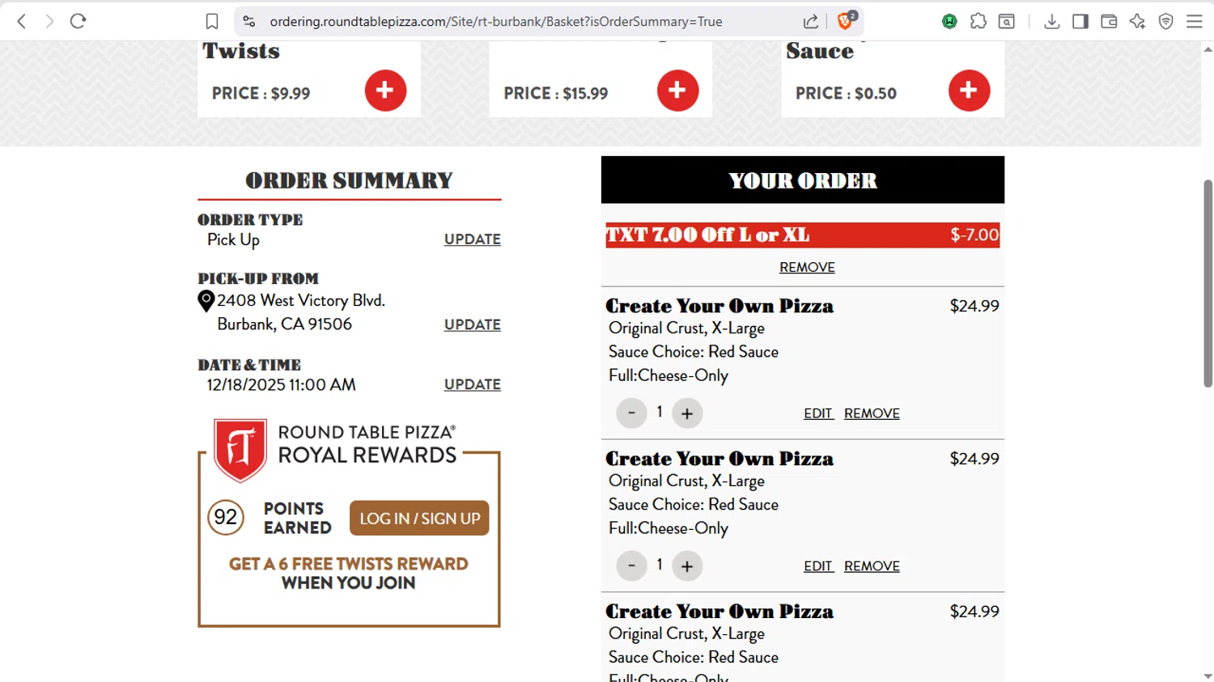
Task: Edit the first Create Your Own Pizza
Action: tap(817, 413)
